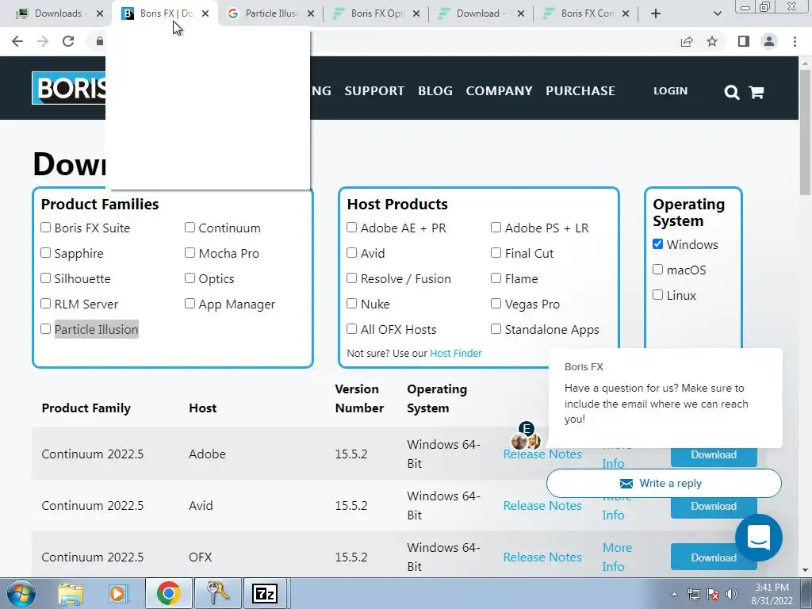Check the Boris FX Suite checkbox
The width and height of the screenshot is (812, 609).
(45, 228)
